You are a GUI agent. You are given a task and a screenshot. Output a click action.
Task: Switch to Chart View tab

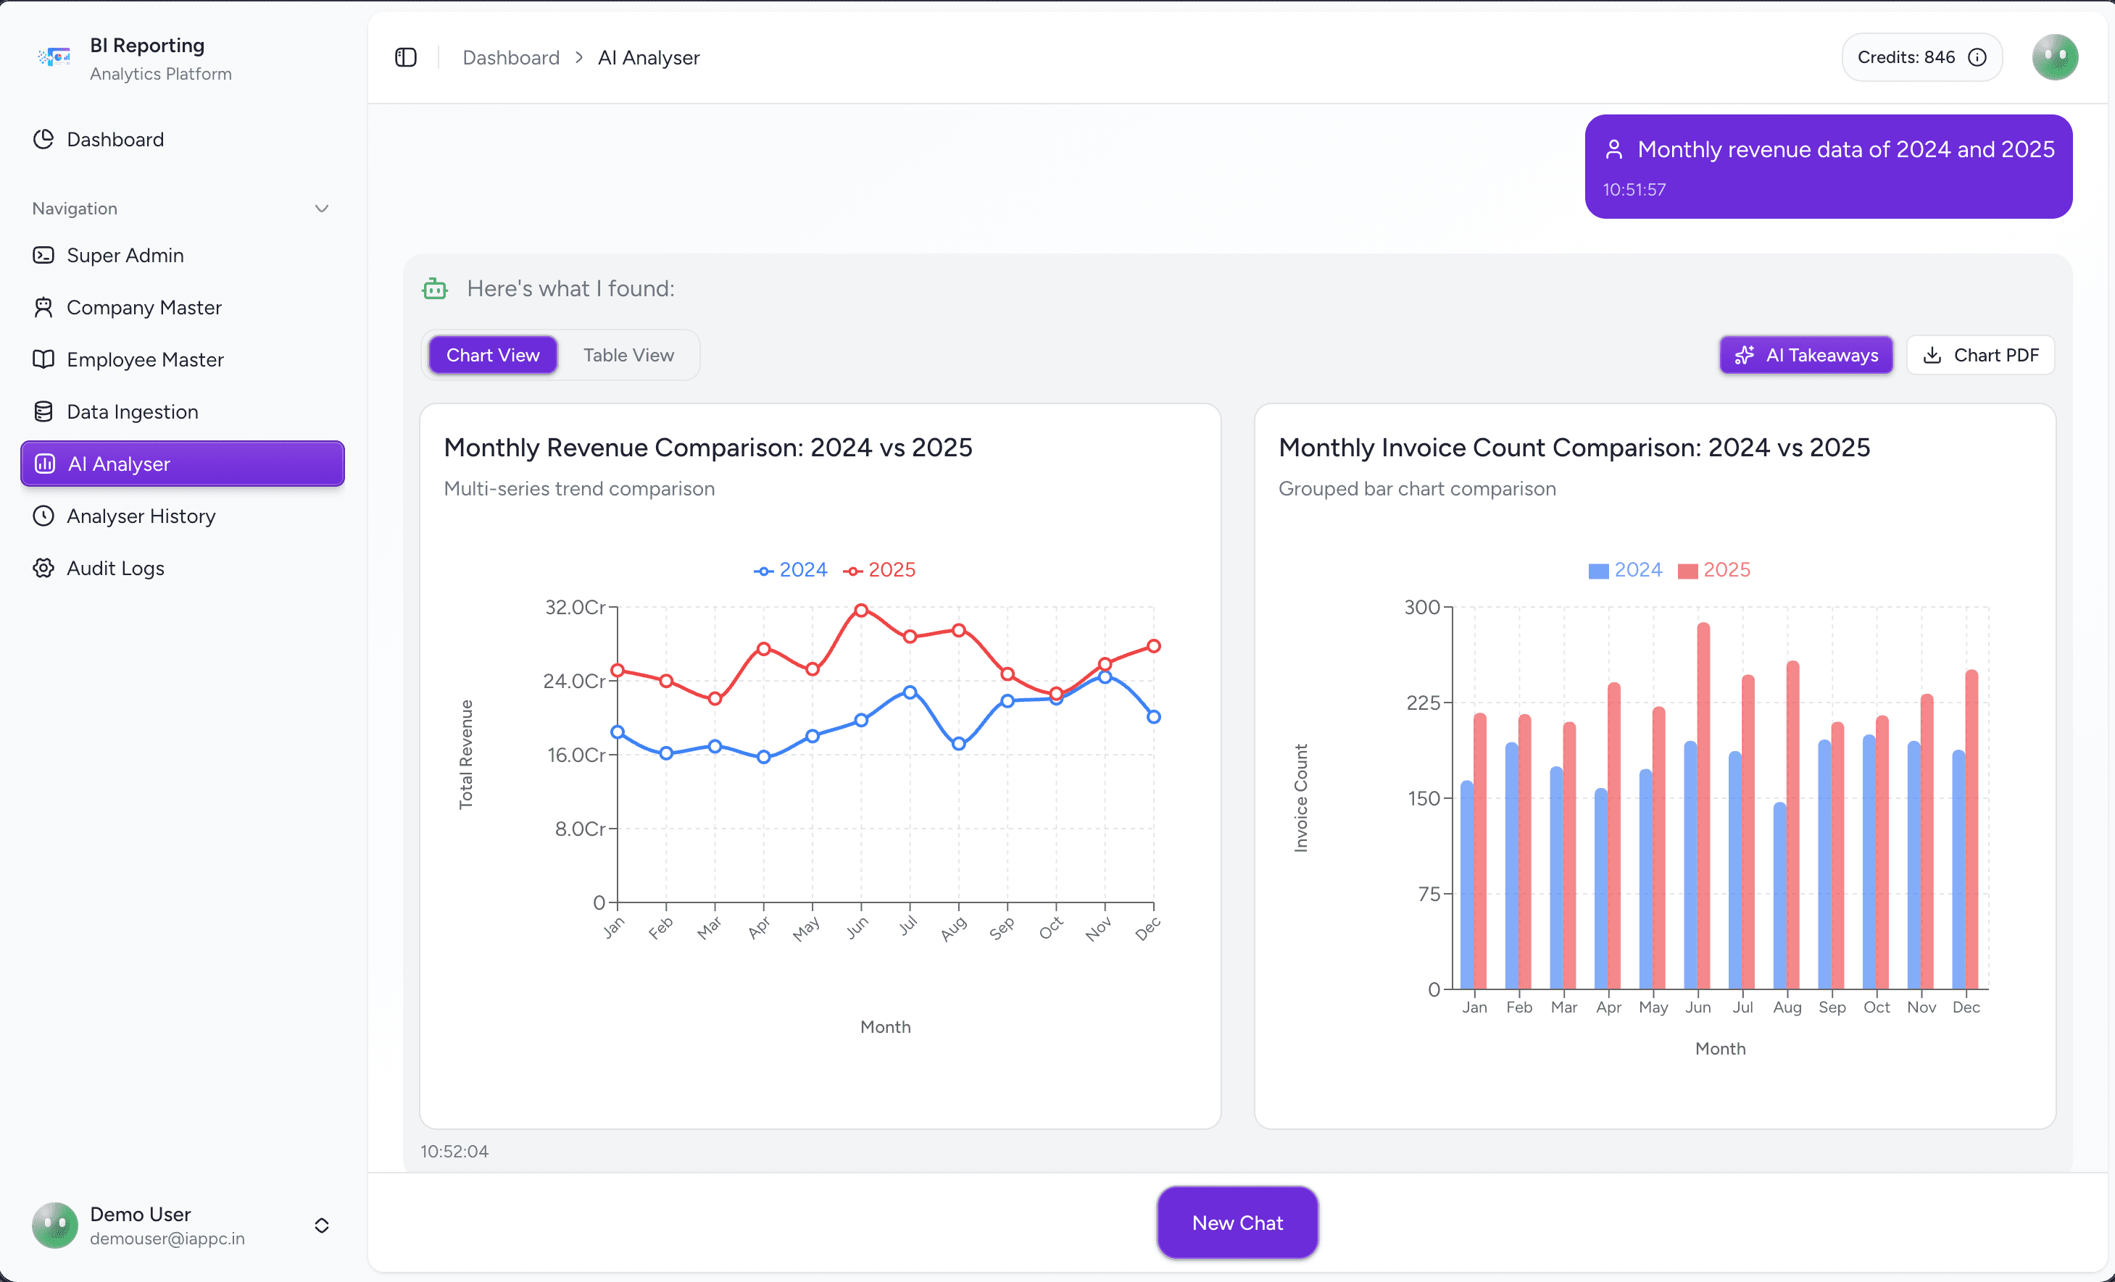(493, 355)
